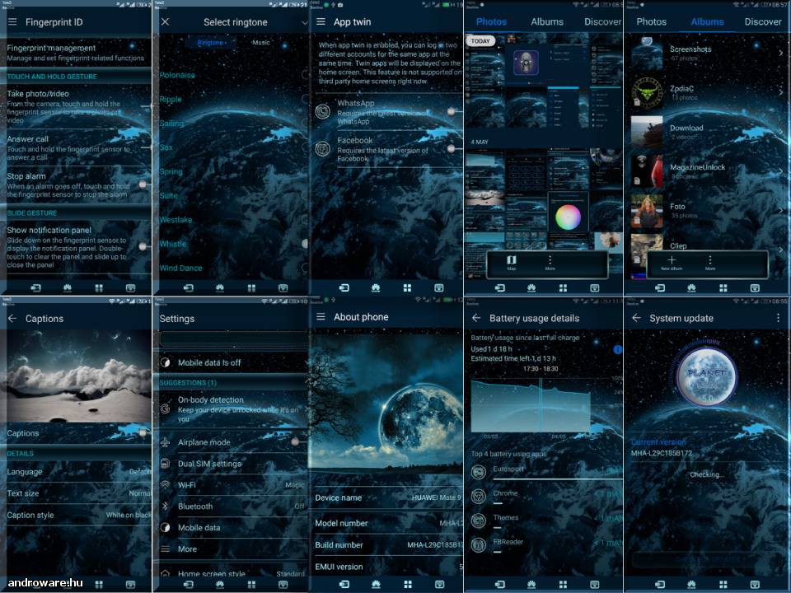Enable the WhatsApp app twin switch

coord(452,111)
